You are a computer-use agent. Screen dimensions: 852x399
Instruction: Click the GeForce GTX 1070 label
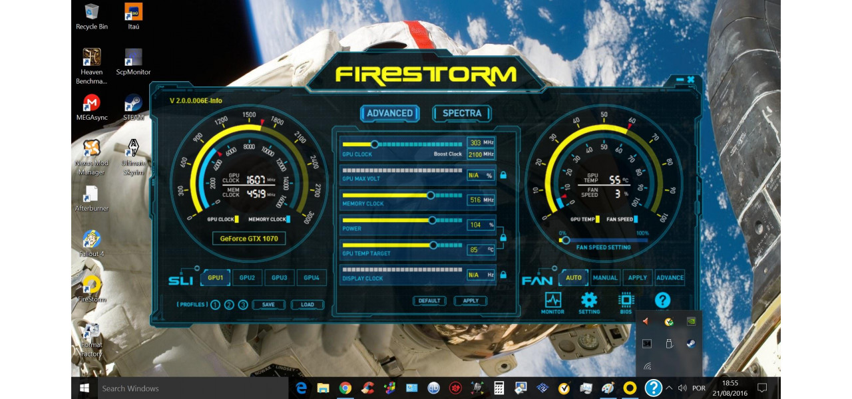pyautogui.click(x=249, y=238)
